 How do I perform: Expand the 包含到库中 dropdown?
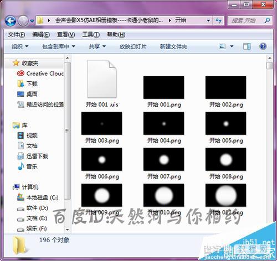tap(59, 46)
